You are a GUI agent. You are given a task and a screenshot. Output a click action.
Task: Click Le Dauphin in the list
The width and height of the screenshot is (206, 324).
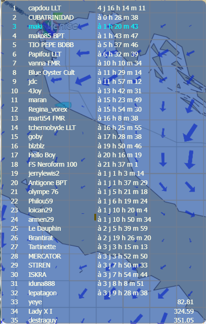pos(44,228)
